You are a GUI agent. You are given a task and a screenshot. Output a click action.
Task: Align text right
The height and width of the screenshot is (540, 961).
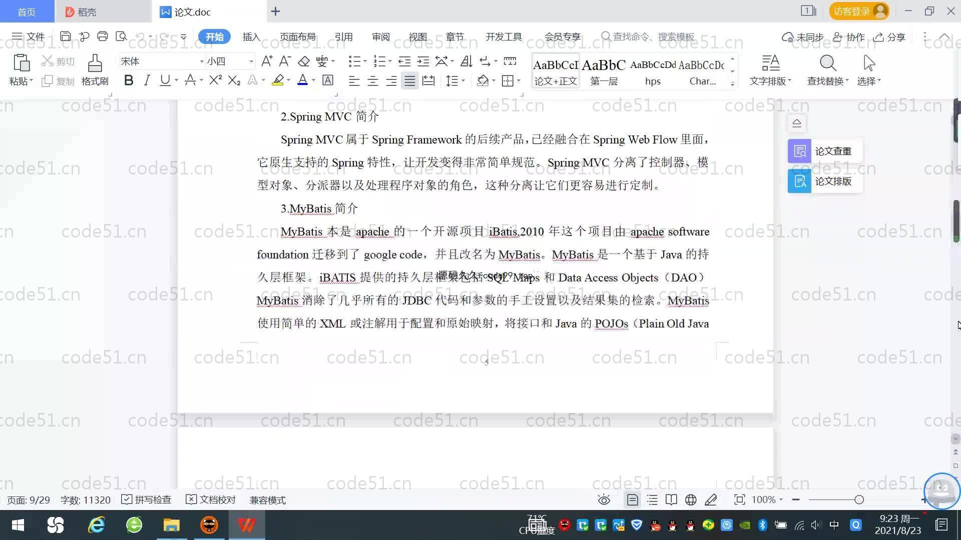point(391,80)
